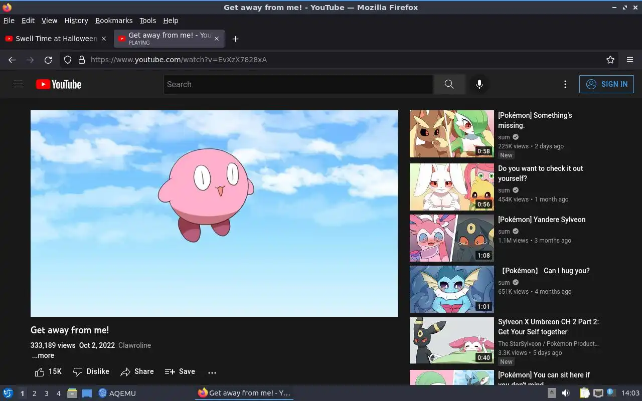Image resolution: width=642 pixels, height=401 pixels.
Task: Open the desktop start menu icon
Action: tap(8, 393)
